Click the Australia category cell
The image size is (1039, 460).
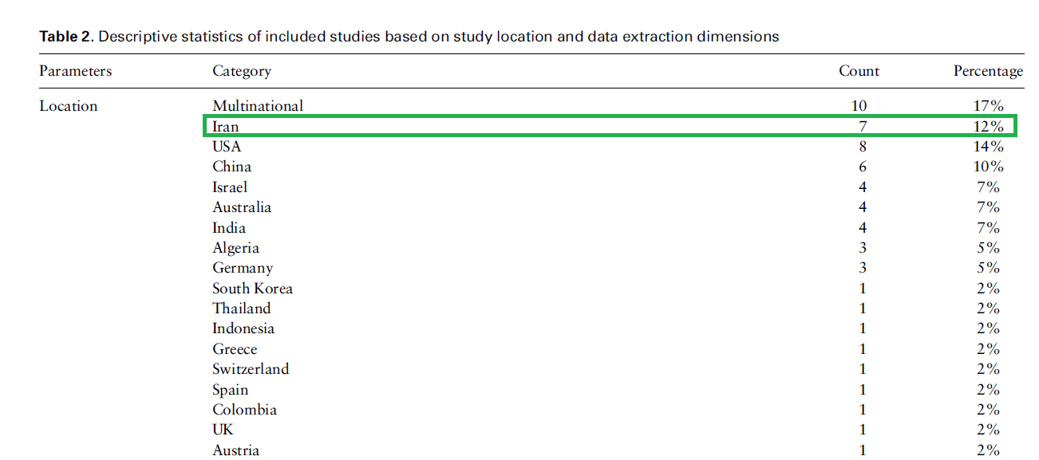[242, 207]
